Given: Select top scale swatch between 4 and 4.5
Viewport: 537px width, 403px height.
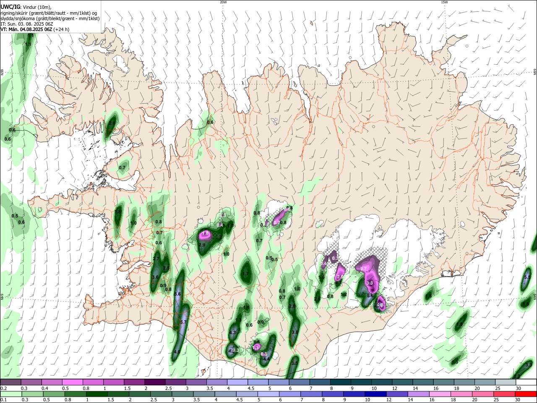Looking at the screenshot, I should (237, 382).
